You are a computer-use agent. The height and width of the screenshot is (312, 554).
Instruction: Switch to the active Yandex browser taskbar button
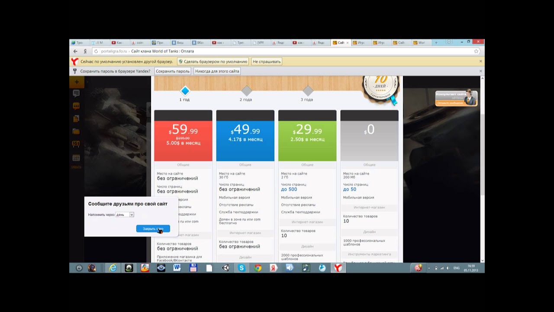tap(338, 268)
